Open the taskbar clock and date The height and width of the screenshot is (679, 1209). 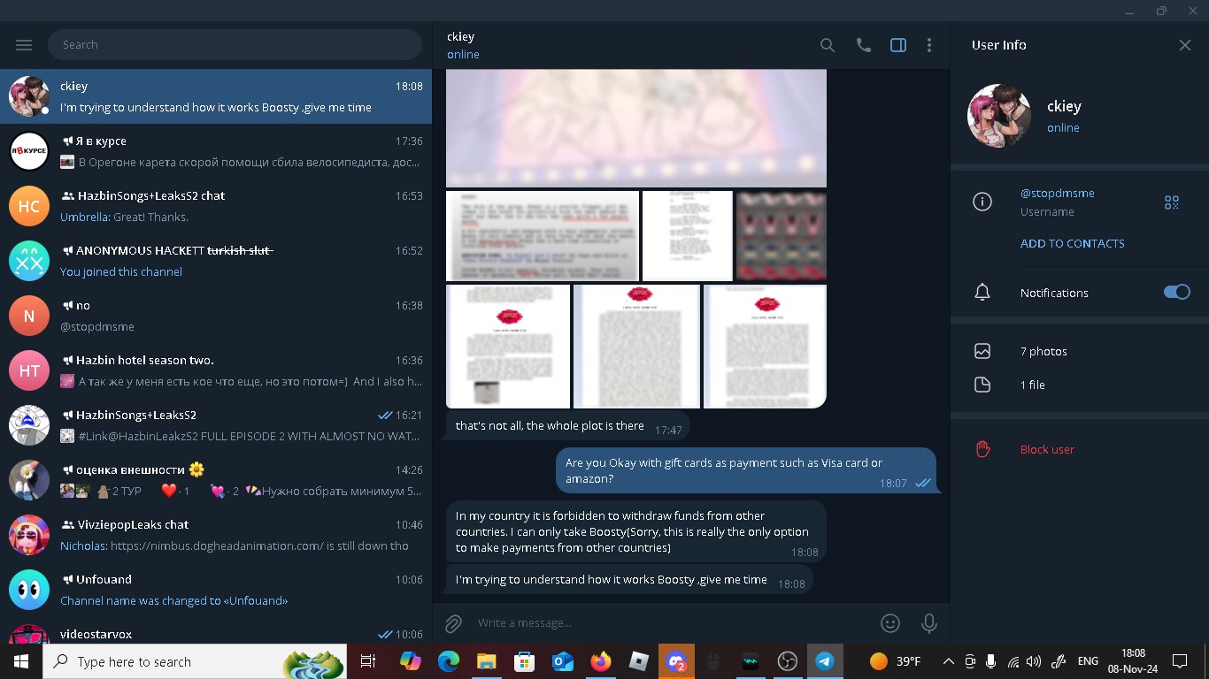[1133, 661]
